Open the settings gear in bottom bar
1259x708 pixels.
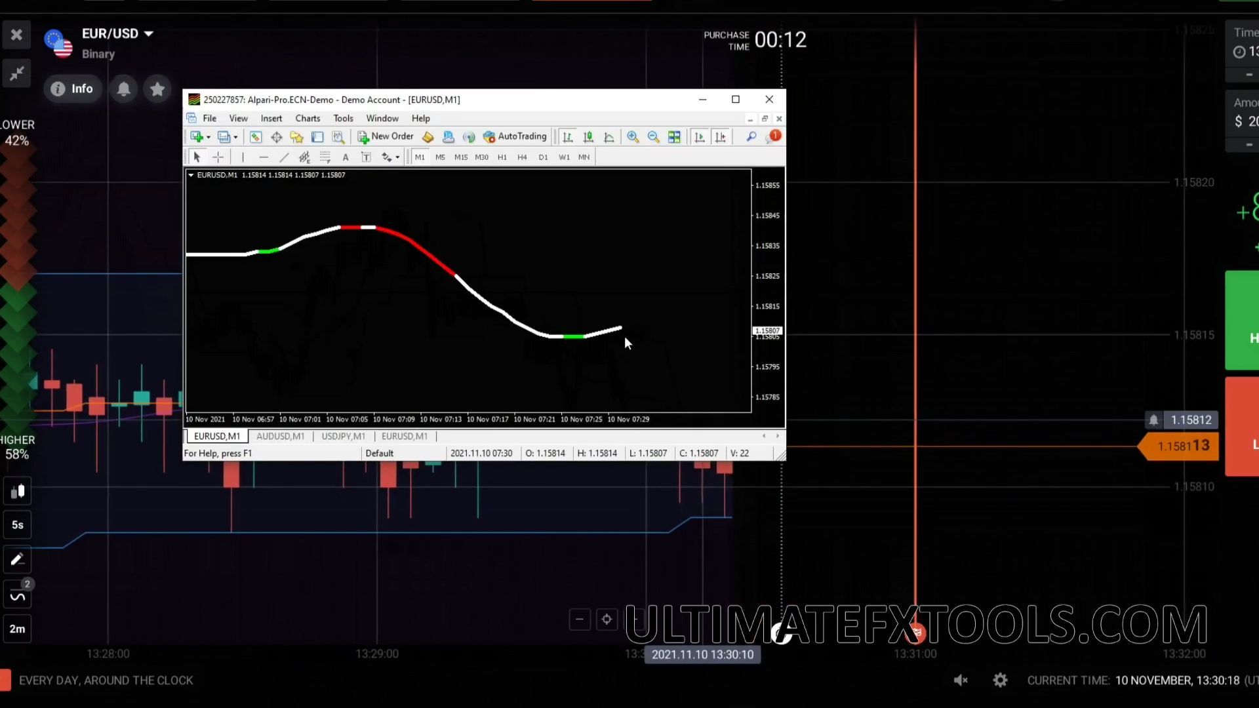1000,680
